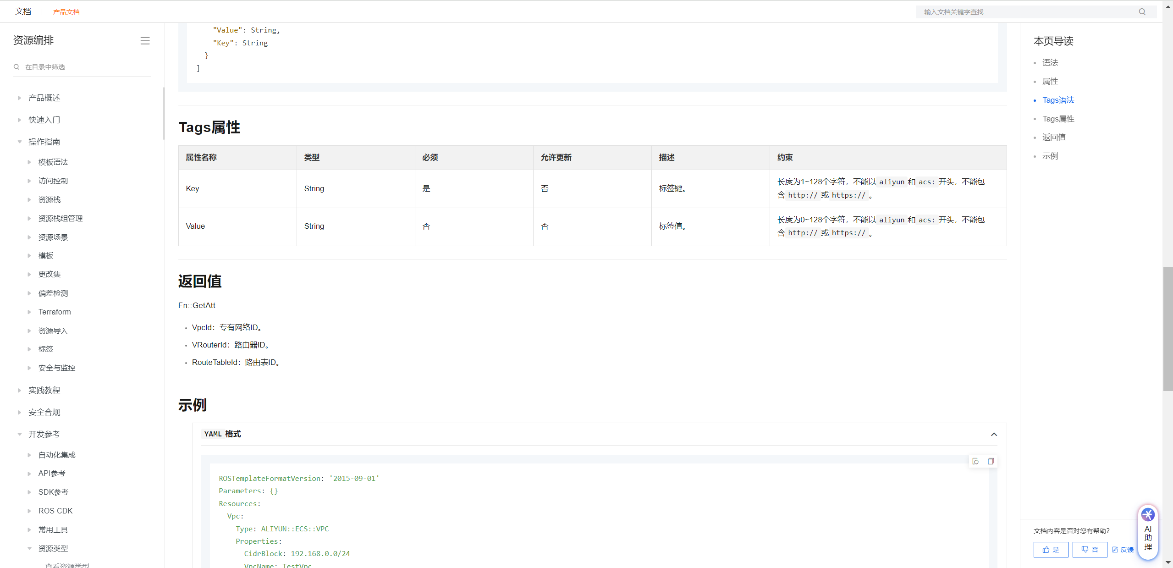Click the VRouterId list item text
The height and width of the screenshot is (568, 1173).
[232, 345]
